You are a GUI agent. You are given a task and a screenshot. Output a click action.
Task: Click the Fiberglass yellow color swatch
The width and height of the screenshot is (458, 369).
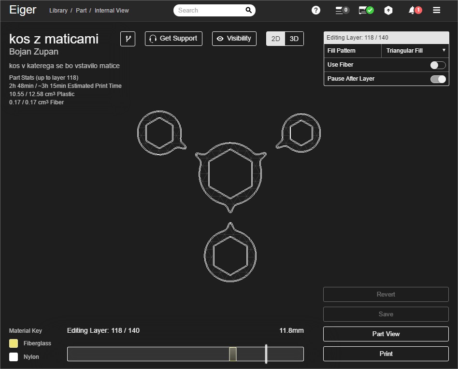pos(14,343)
